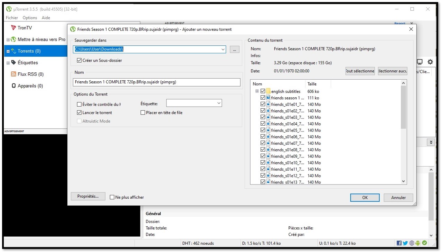Click Appareils (0) in sidebar
Image resolution: width=442 pixels, height=252 pixels.
30,86
